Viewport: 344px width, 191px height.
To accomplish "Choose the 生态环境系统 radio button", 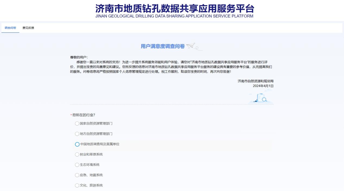I will coord(77,165).
